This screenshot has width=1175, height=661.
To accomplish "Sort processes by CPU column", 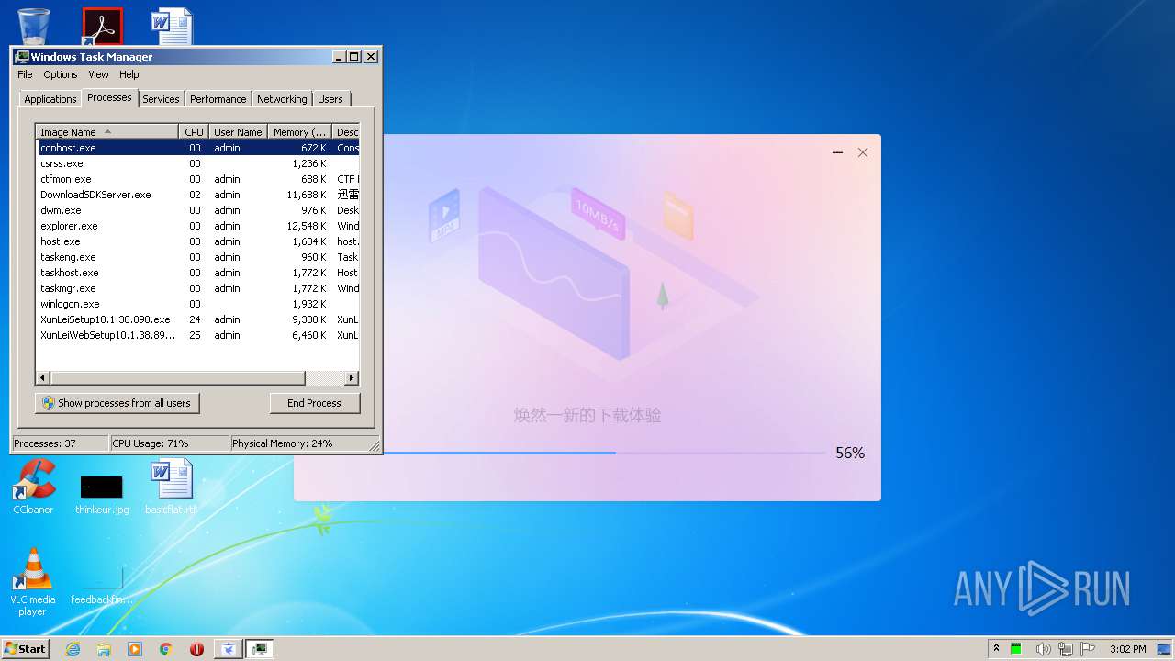I will click(x=194, y=132).
